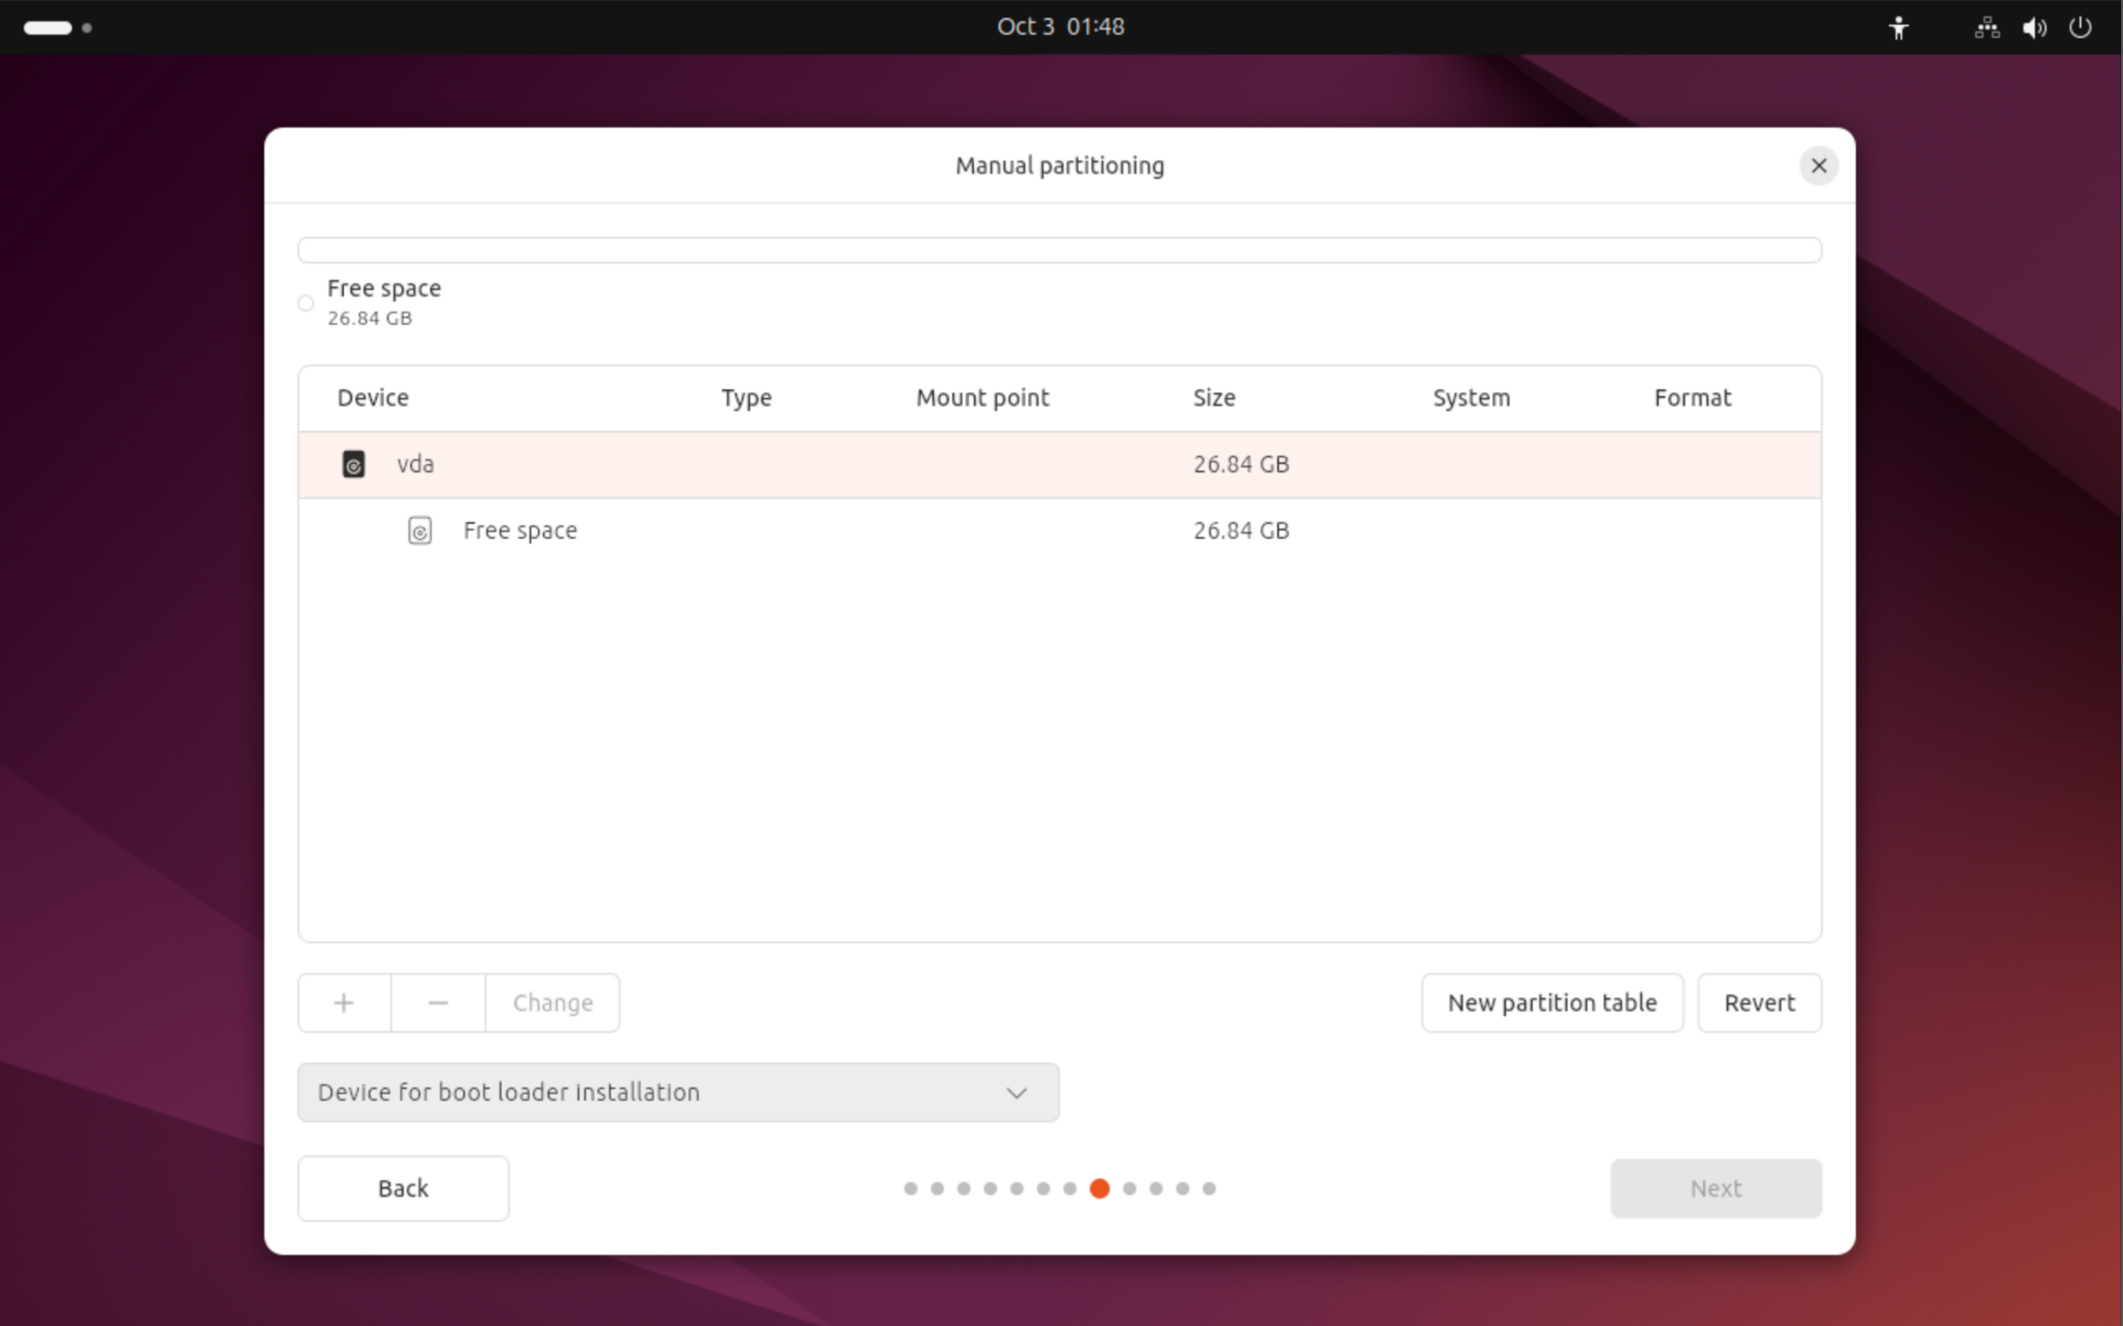Go Back to the previous step
2123x1326 pixels.
403,1188
